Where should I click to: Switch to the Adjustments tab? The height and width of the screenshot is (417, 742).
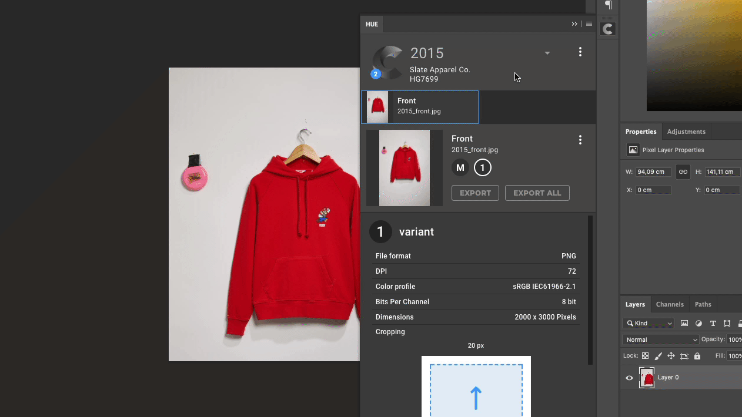click(x=686, y=132)
